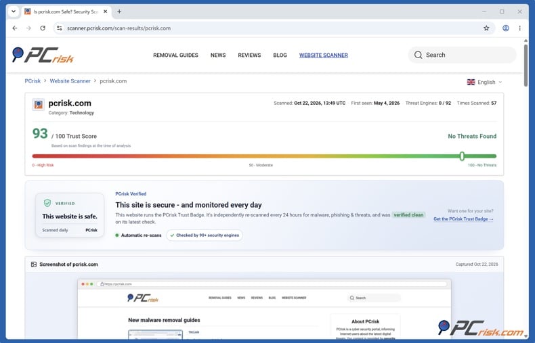Click the magnifier icon in Search box
535x343 pixels.
pos(418,55)
